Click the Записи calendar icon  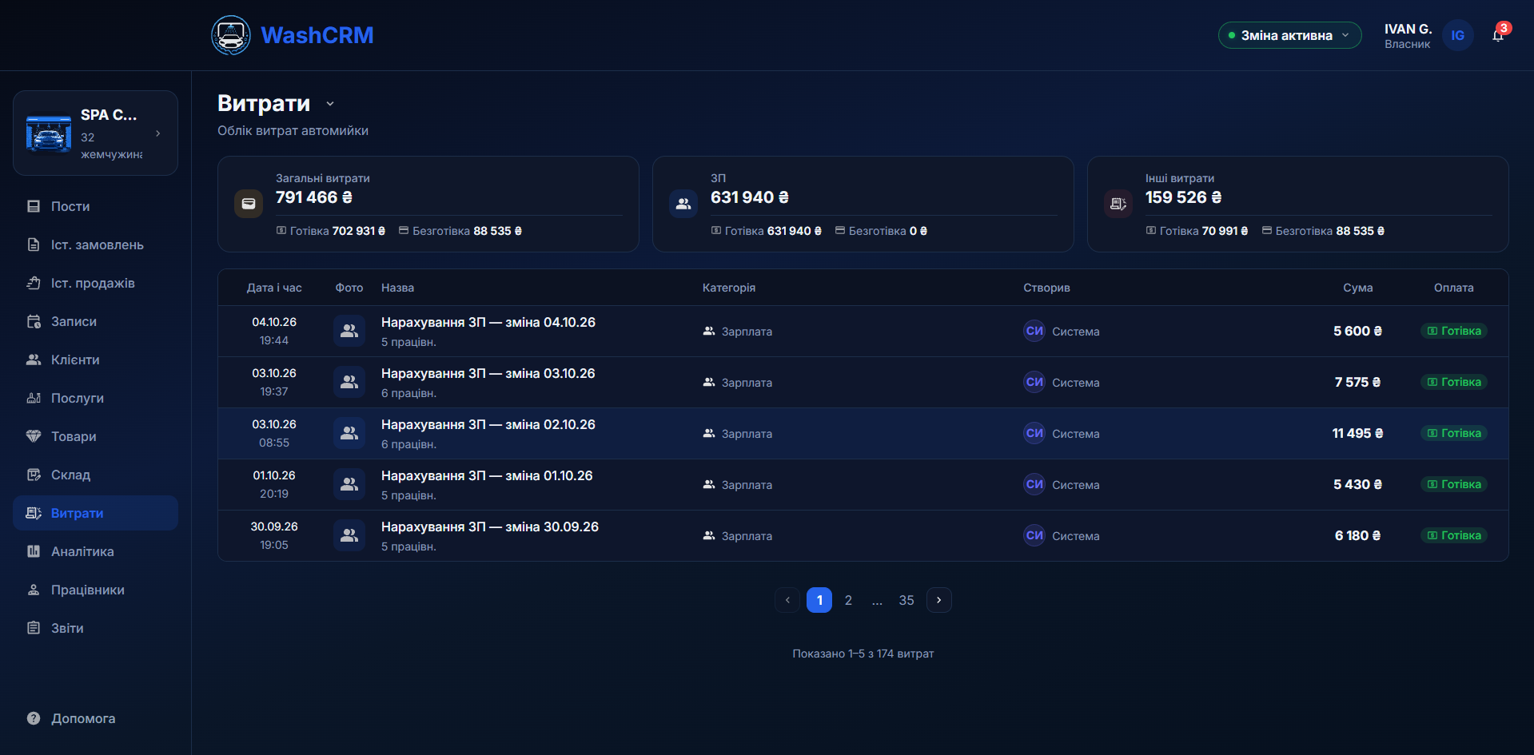[x=34, y=321]
